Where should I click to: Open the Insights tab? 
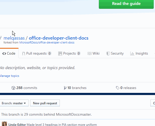139,53
